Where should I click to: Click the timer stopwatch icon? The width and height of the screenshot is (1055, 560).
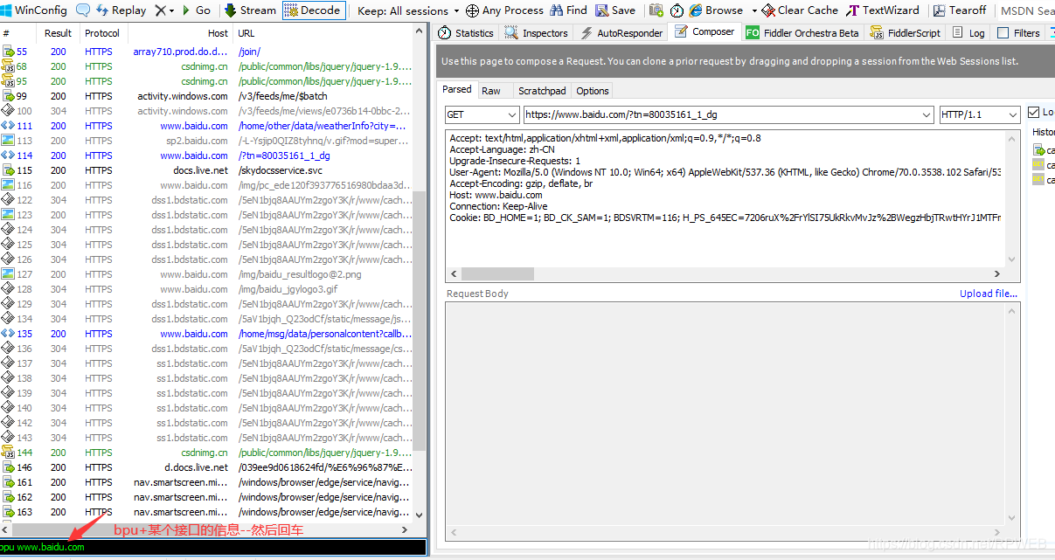pyautogui.click(x=677, y=10)
